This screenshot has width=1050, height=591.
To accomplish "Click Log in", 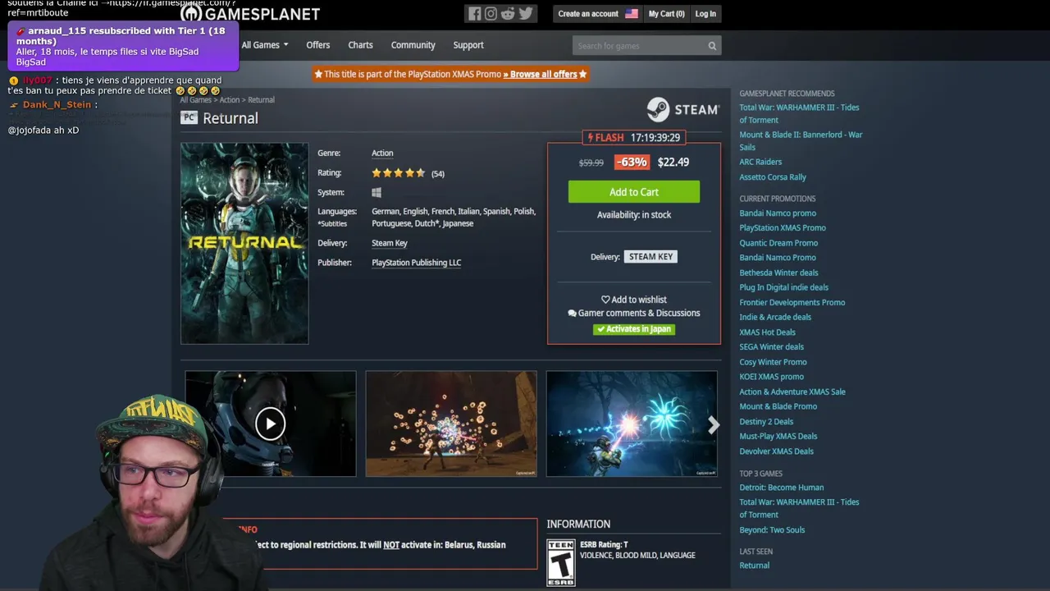I will pyautogui.click(x=705, y=14).
